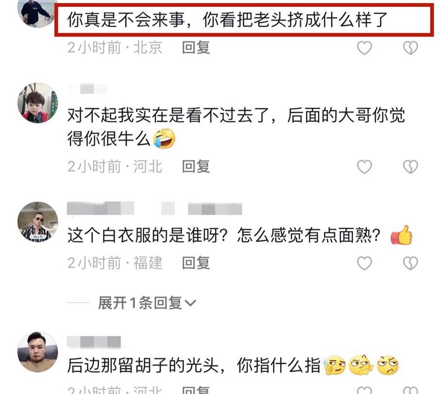Like the Beijing comment with the heart icon
The width and height of the screenshot is (437, 394).
click(x=364, y=48)
